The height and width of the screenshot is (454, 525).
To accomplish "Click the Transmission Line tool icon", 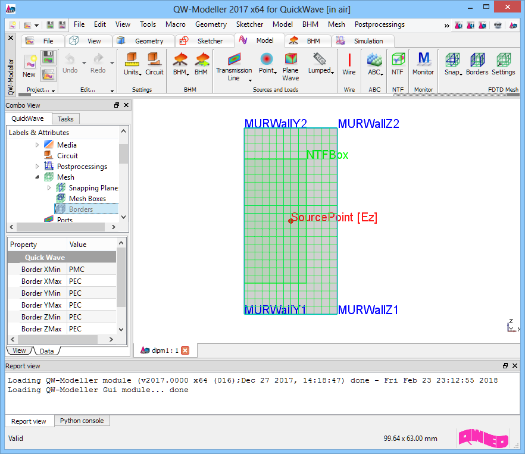I will (233, 60).
